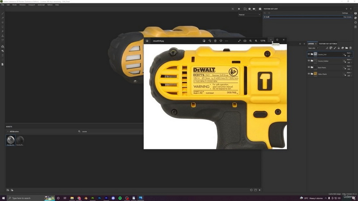Image resolution: width=358 pixels, height=201 pixels.
Task: Open Windows Start menu
Action: pos(3,198)
